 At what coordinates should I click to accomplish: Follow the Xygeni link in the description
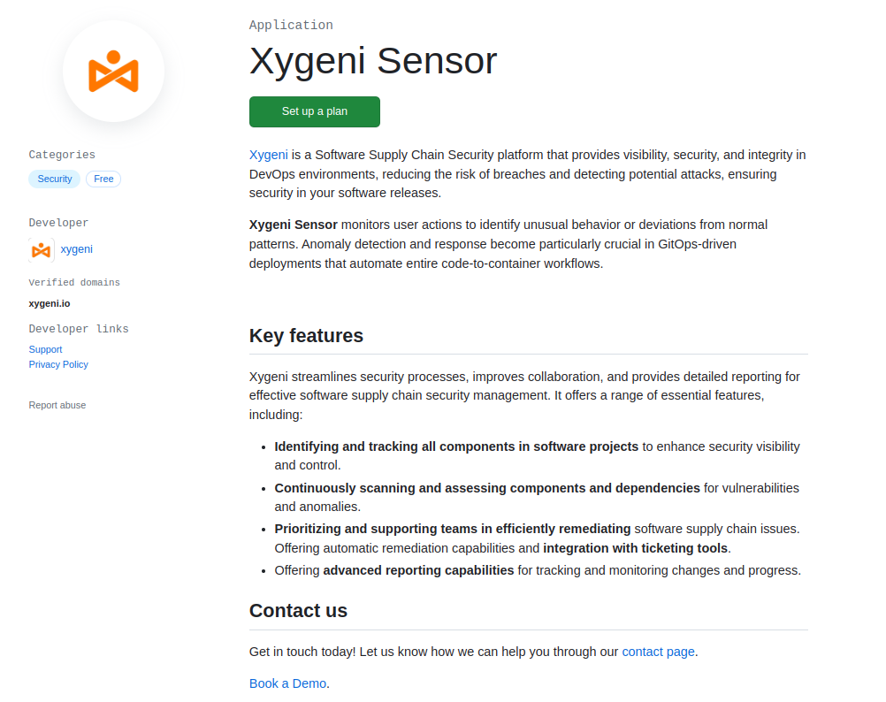coord(268,155)
